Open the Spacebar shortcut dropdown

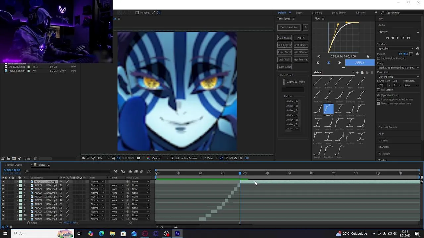click(x=396, y=49)
